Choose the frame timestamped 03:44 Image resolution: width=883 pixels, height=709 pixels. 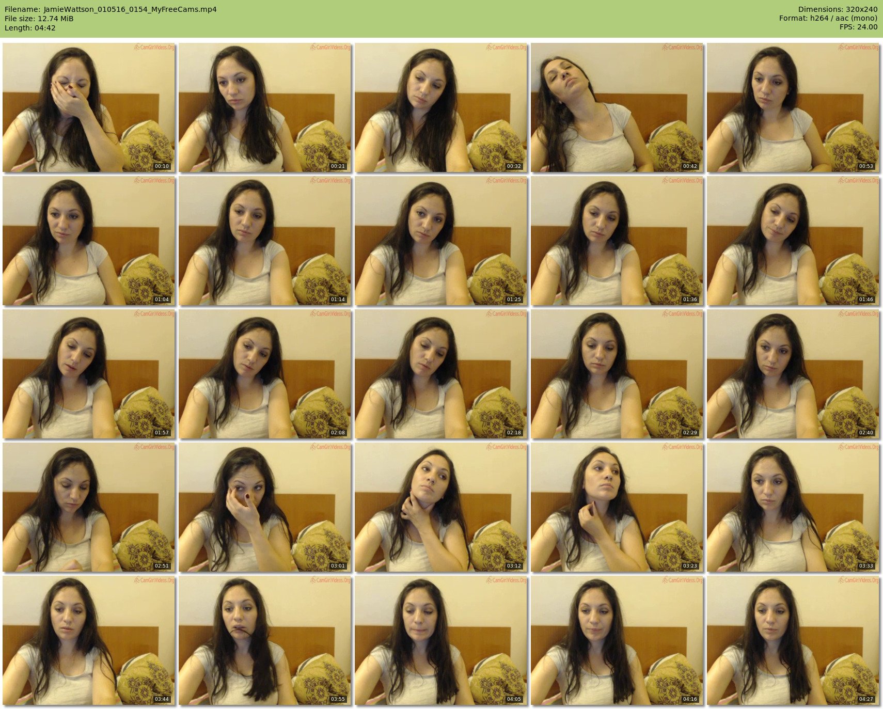(x=89, y=640)
